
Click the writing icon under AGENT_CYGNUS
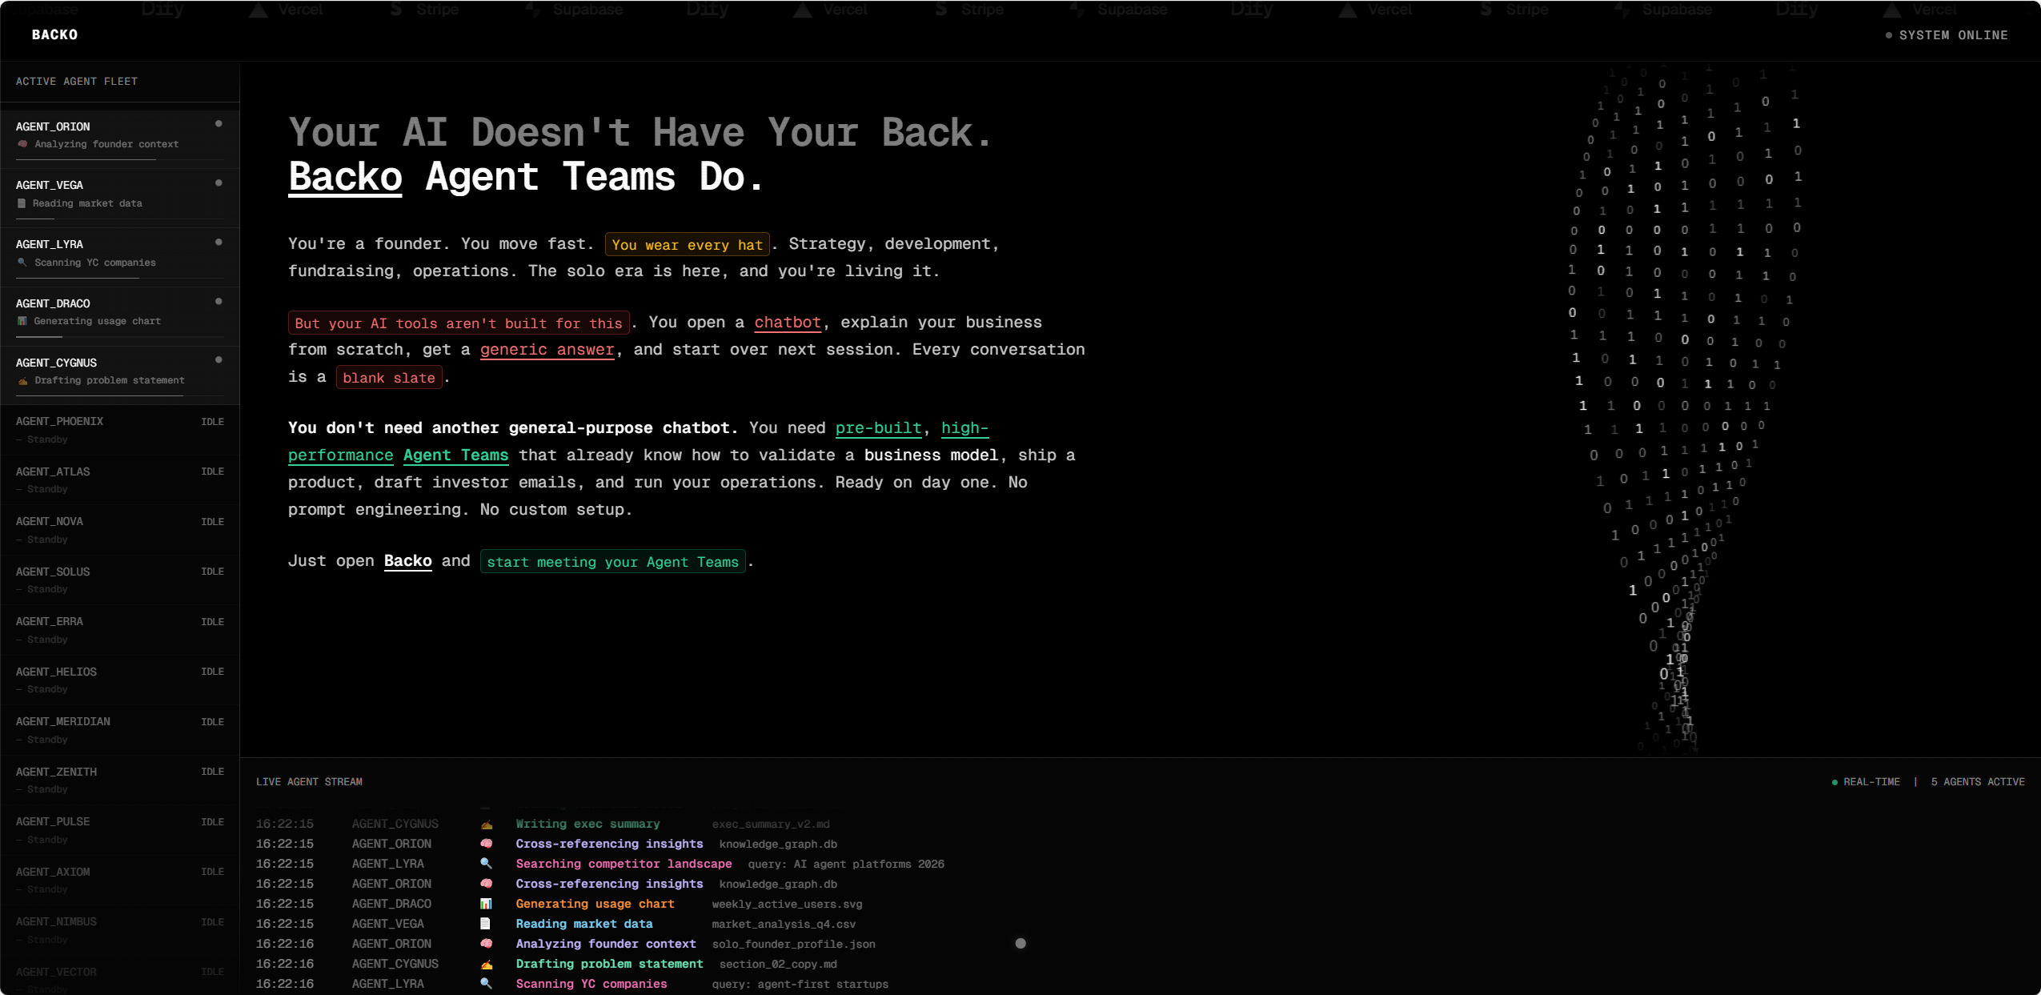(22, 380)
